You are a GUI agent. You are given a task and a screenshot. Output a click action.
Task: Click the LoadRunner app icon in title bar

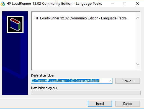click(x=3, y=4)
